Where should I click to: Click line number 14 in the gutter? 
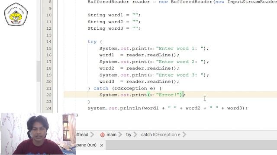49,42
